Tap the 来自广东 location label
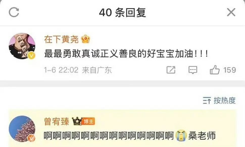Screen dimensions: 245x147 coord(97,70)
